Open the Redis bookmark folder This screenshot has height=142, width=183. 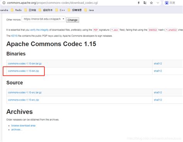(x=16, y=10)
